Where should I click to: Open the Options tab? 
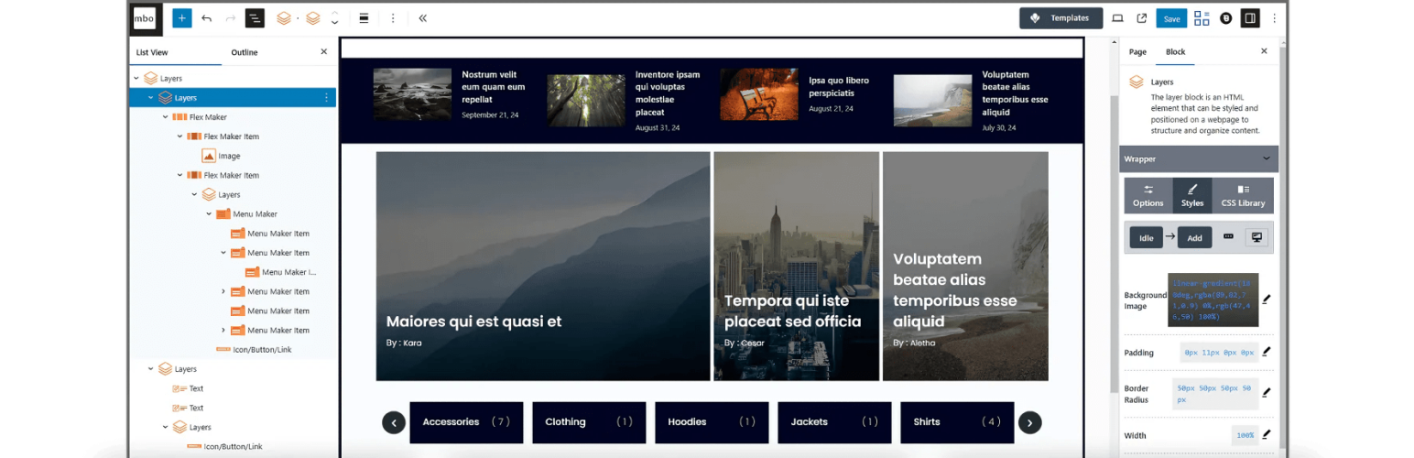pos(1148,195)
